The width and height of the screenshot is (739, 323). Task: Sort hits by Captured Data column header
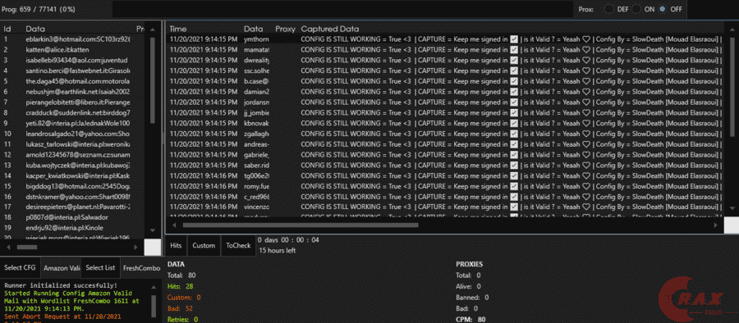coord(330,29)
